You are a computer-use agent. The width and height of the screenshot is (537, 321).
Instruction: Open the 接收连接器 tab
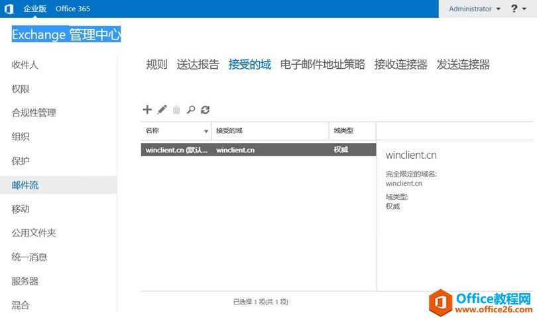[400, 64]
